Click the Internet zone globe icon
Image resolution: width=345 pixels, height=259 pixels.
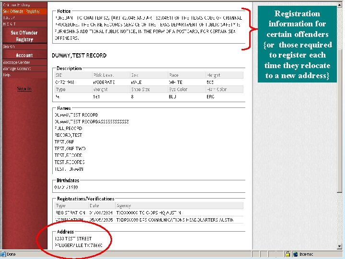(x=296, y=254)
